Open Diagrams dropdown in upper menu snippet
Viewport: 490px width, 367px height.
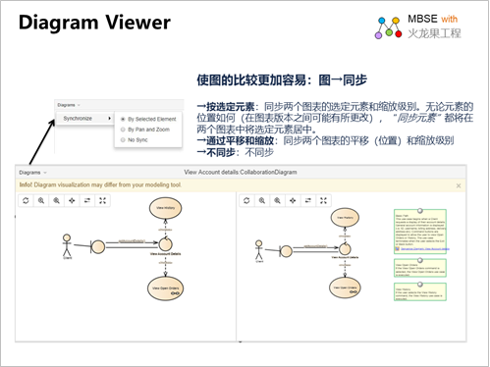[x=69, y=105]
